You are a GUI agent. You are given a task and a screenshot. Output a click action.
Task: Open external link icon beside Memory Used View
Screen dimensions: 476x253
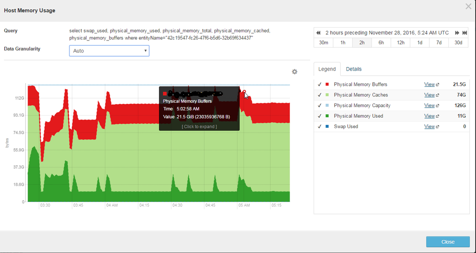pyautogui.click(x=437, y=116)
